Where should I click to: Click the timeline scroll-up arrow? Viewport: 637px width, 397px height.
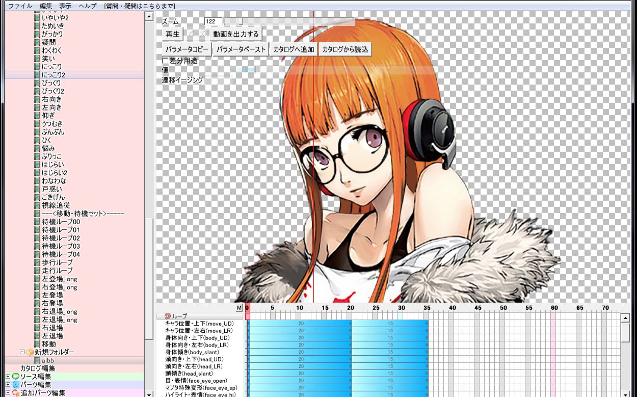[x=625, y=317]
